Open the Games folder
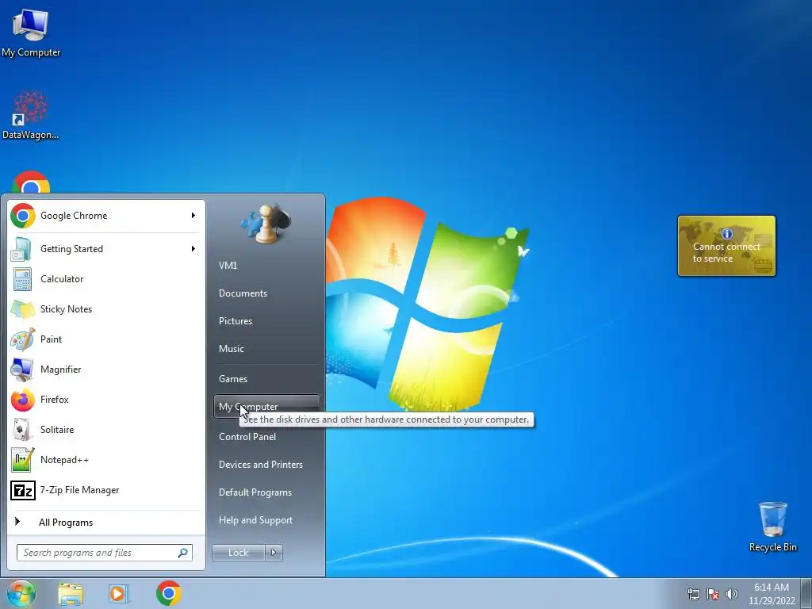Viewport: 812px width, 609px height. click(x=232, y=379)
